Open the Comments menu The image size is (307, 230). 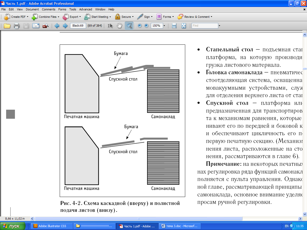click(49, 9)
